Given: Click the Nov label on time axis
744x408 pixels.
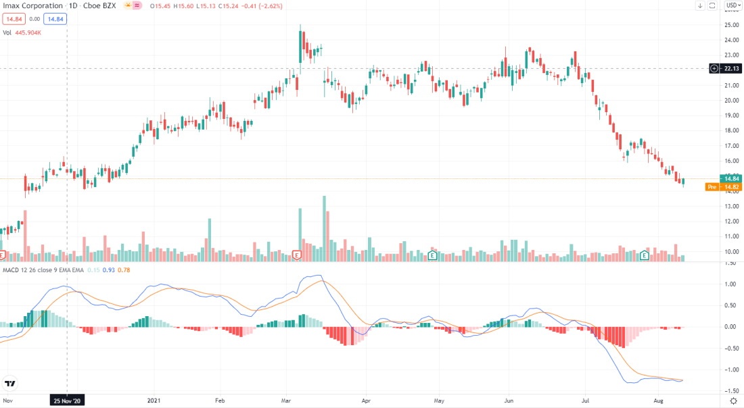Looking at the screenshot, I should pyautogui.click(x=7, y=401).
